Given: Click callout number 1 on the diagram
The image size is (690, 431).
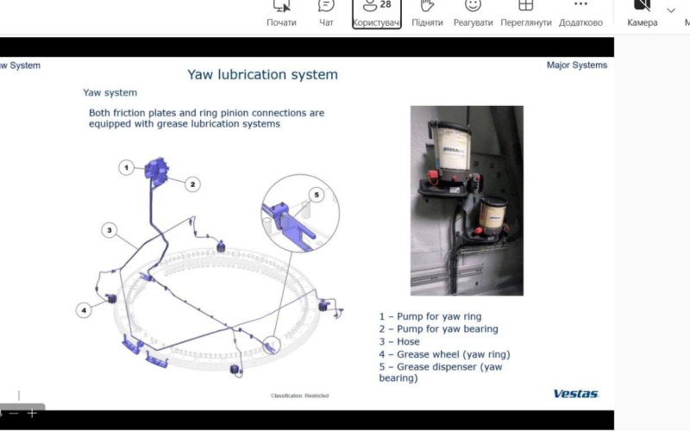Looking at the screenshot, I should 126,167.
